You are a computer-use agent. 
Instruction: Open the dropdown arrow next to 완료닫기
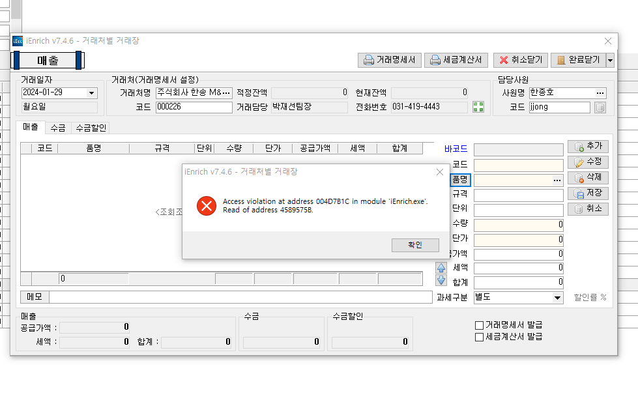(x=610, y=60)
